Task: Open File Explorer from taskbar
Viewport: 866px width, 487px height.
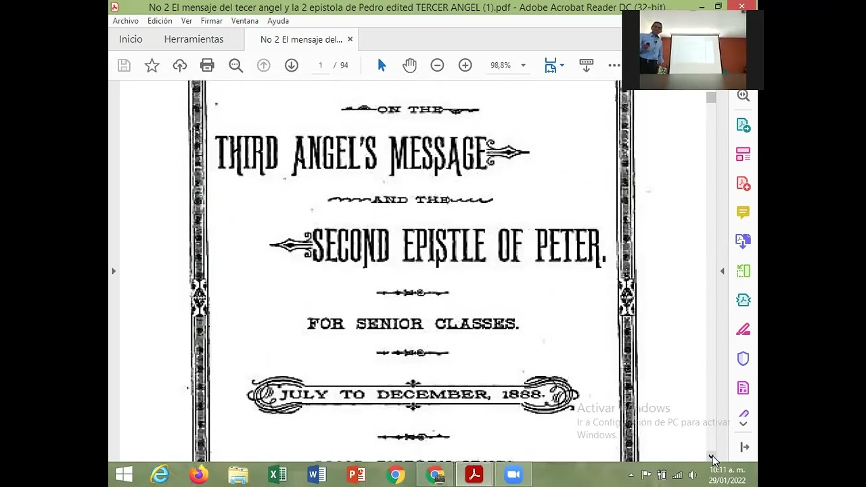Action: click(238, 475)
